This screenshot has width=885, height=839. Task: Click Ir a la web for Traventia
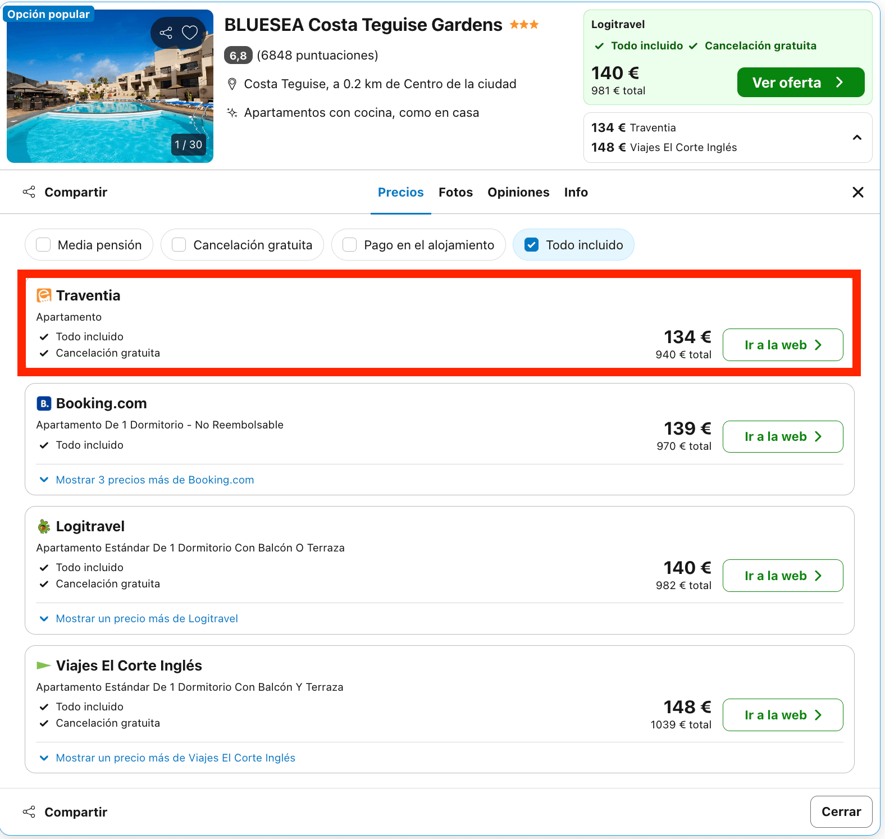tap(783, 345)
